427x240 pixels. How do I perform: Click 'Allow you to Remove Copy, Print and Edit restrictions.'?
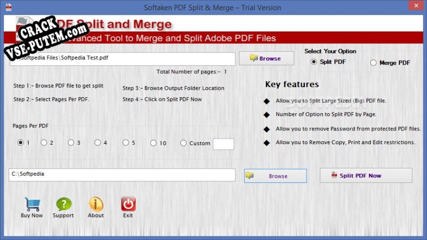[x=345, y=142]
